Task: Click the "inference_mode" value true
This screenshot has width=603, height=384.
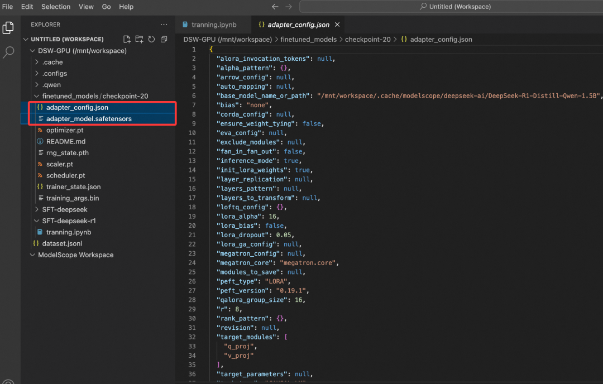Action: point(291,161)
